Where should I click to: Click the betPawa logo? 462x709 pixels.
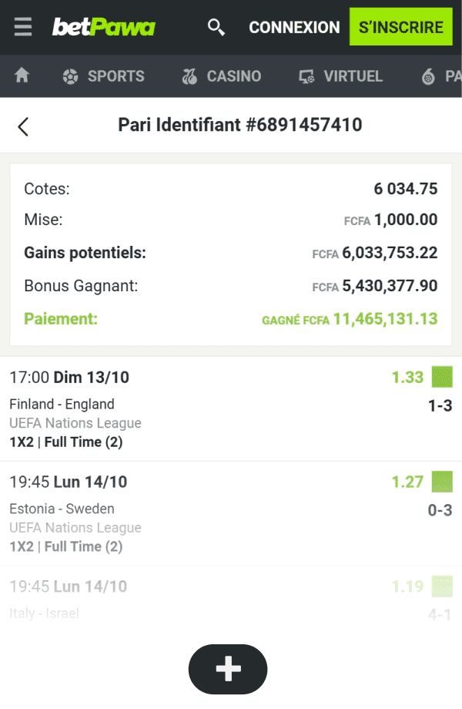(x=103, y=28)
